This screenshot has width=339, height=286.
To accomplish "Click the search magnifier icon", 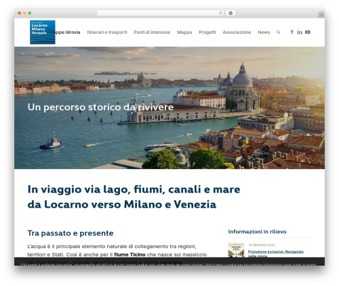I will point(278,32).
